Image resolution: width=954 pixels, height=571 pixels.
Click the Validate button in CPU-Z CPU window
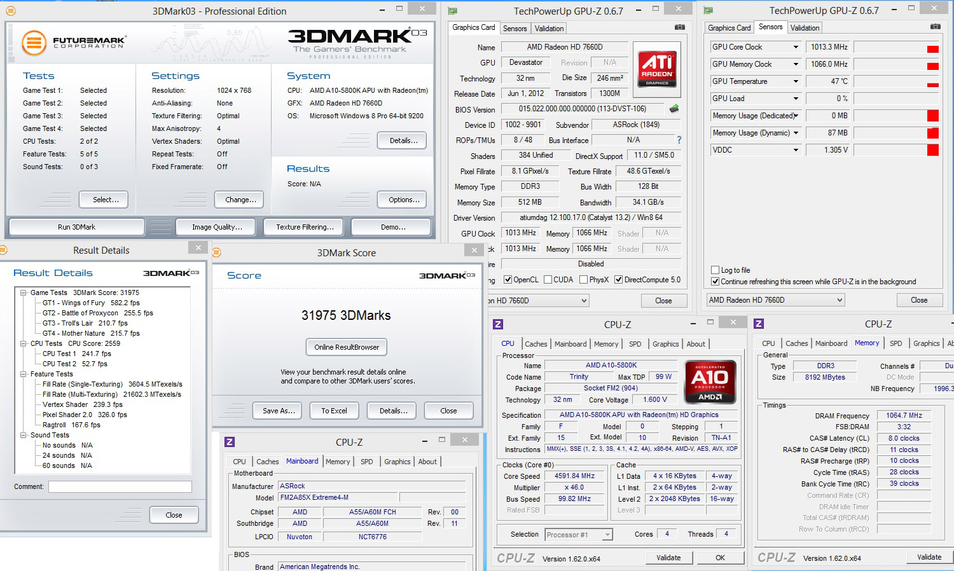668,558
